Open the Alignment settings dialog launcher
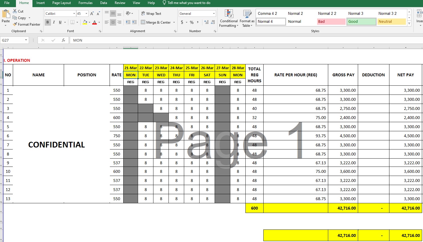The width and height of the screenshot is (423, 242). pos(175,31)
